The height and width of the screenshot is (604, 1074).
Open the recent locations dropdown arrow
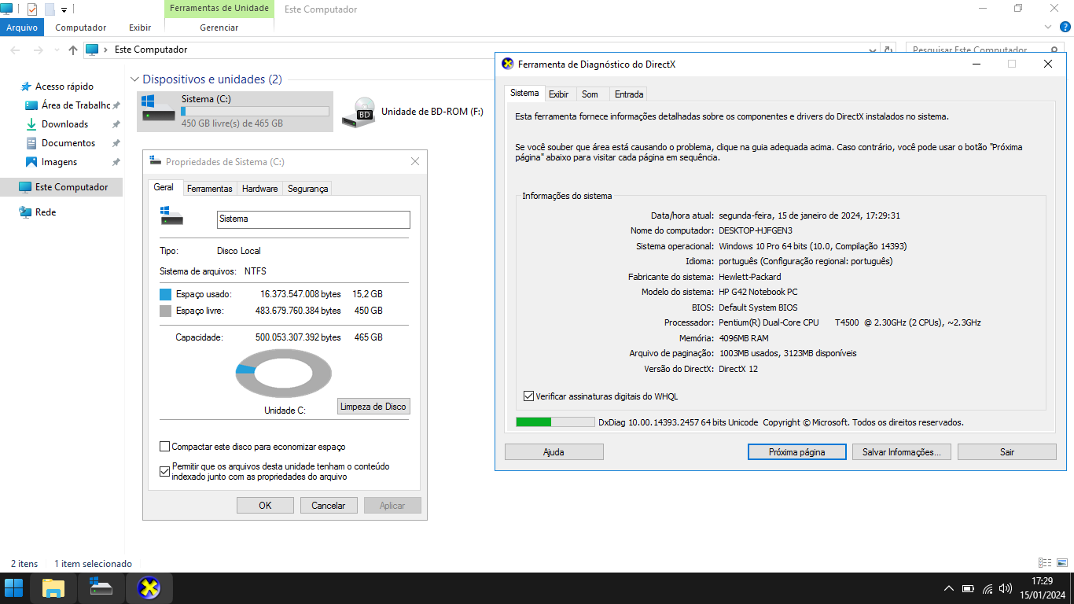coord(57,50)
